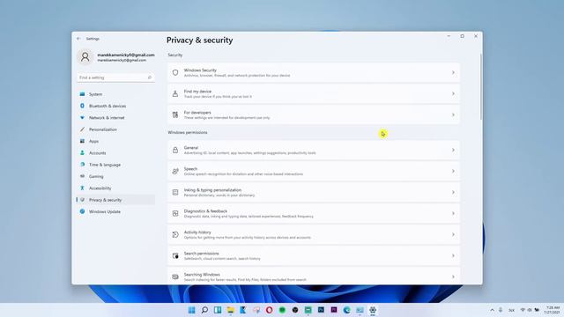Screen dimensions: 564x317
Task: Click the Settings page vertical scrollbar
Action: [481, 87]
